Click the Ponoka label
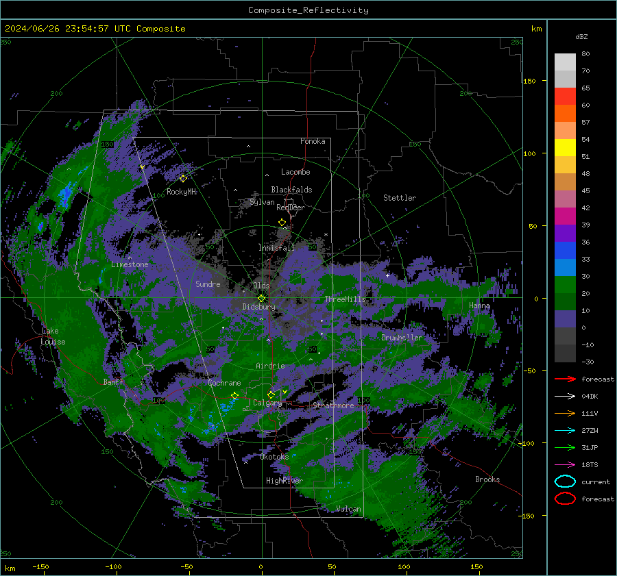The width and height of the screenshot is (617, 576). 313,141
